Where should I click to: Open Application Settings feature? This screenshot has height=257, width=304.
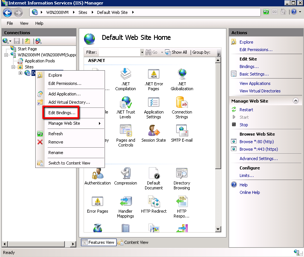tap(154, 108)
